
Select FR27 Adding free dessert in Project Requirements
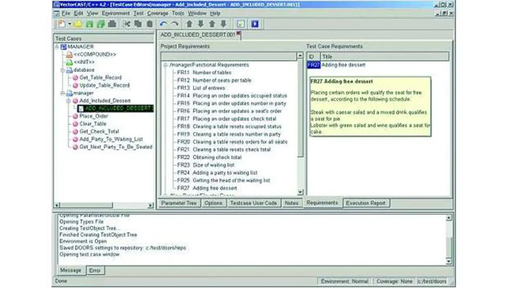click(207, 188)
